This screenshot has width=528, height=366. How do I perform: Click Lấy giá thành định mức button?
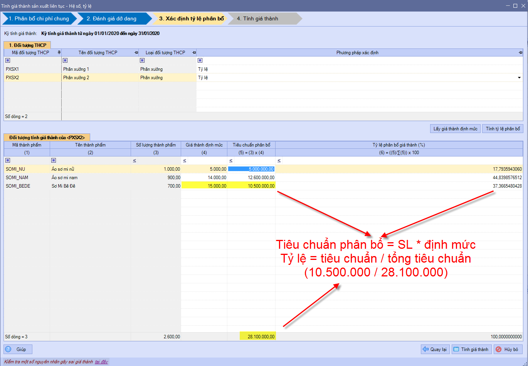[x=455, y=129]
